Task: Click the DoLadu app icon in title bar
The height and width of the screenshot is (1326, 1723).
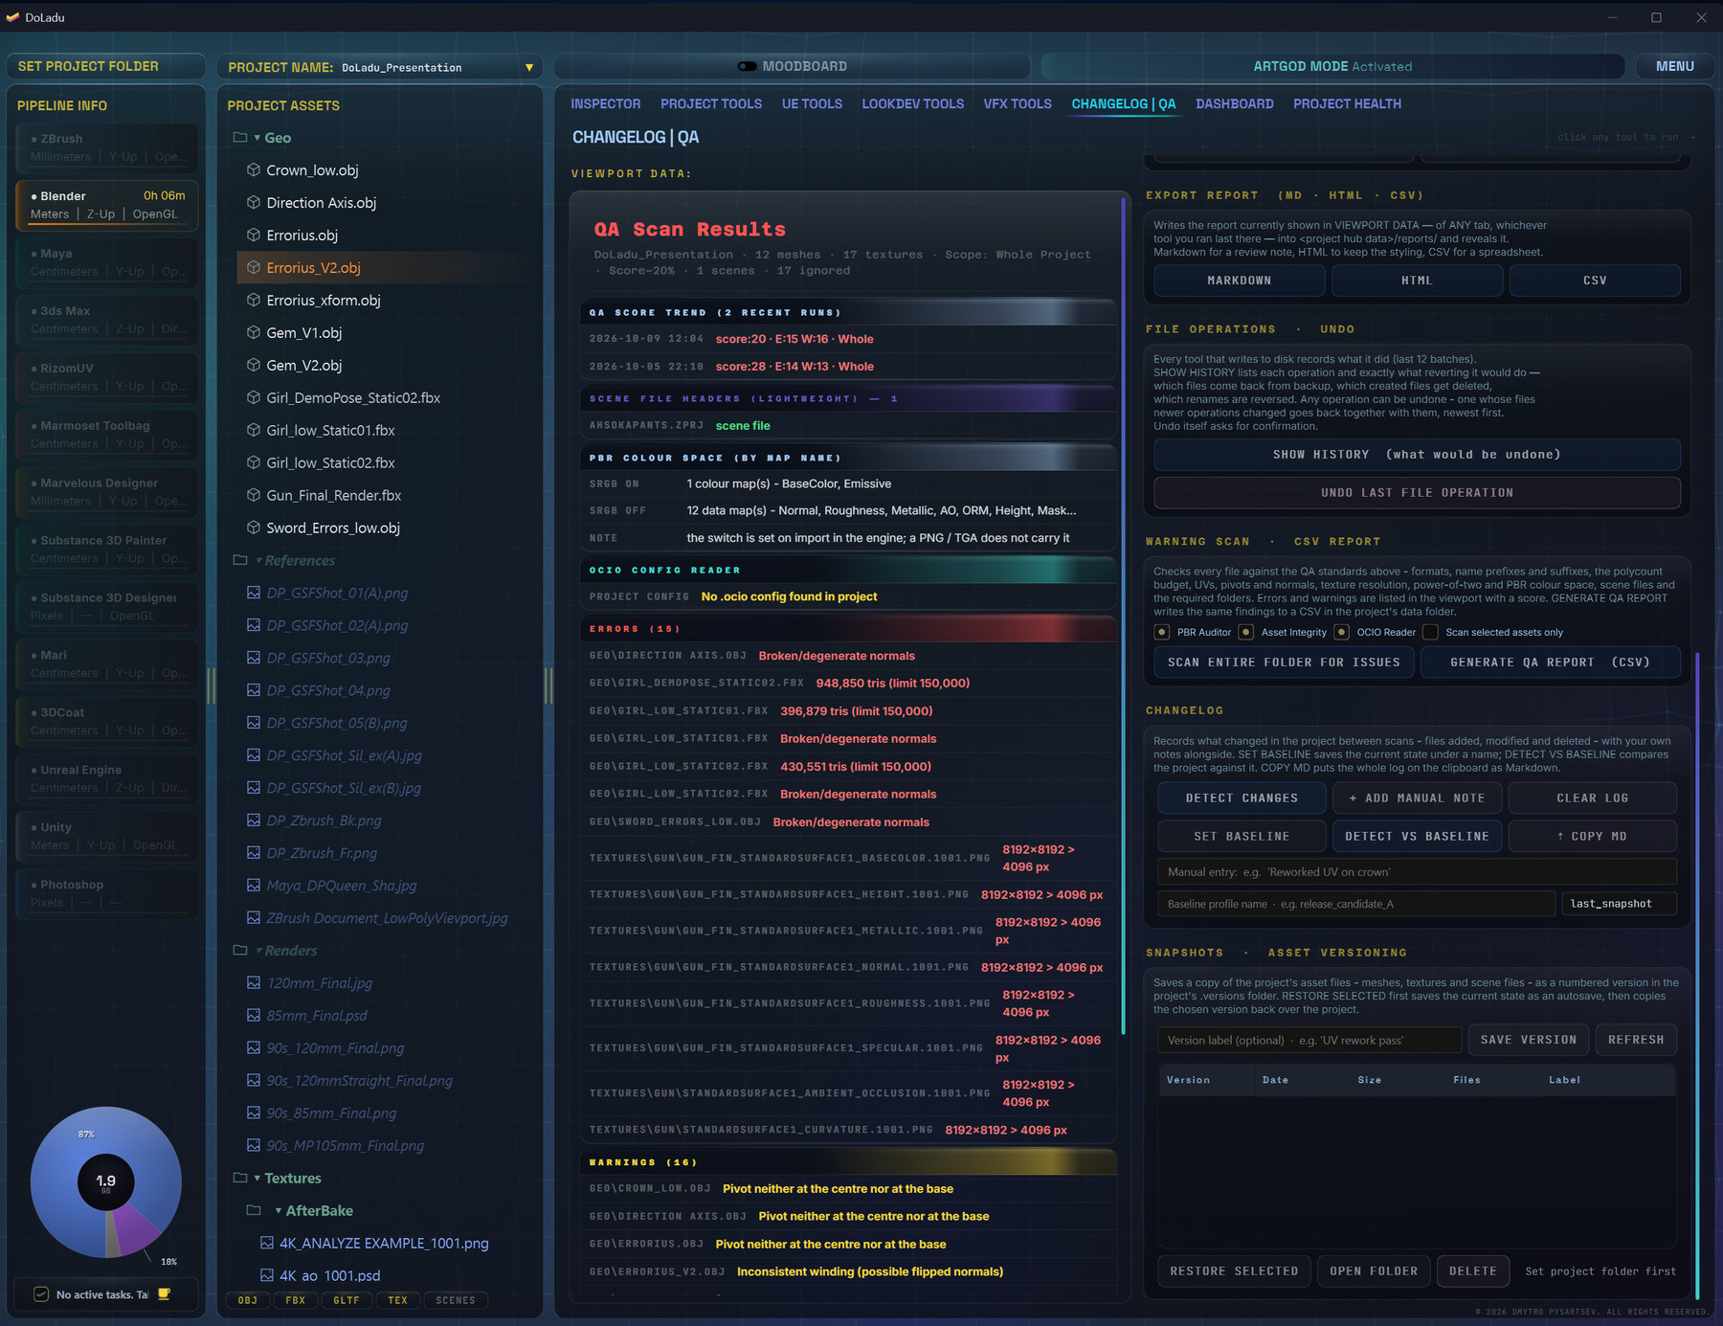Action: pos(12,17)
